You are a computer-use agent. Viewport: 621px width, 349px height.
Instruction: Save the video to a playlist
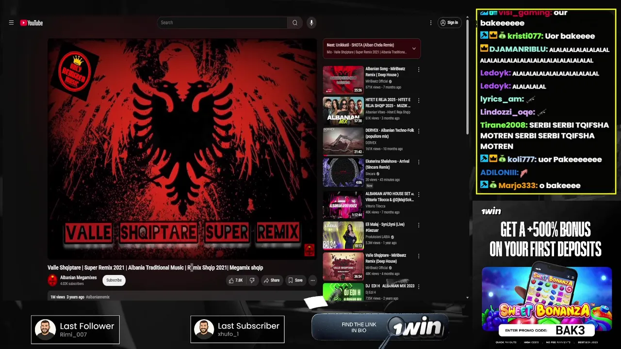point(295,280)
